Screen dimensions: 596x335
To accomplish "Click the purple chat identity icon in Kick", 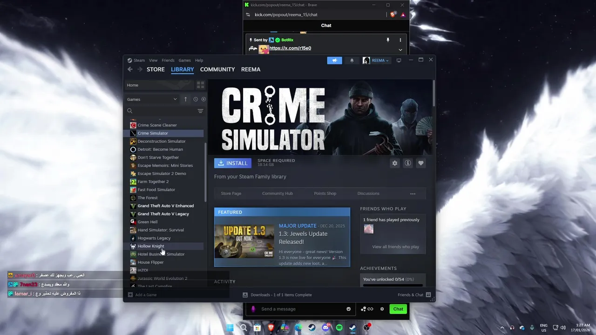I will pos(253,309).
